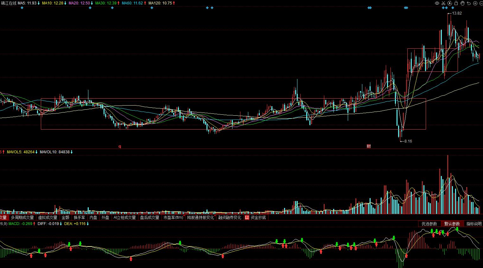483x268 pixels.
Task: Select the 默认参数 option
Action: [452, 224]
